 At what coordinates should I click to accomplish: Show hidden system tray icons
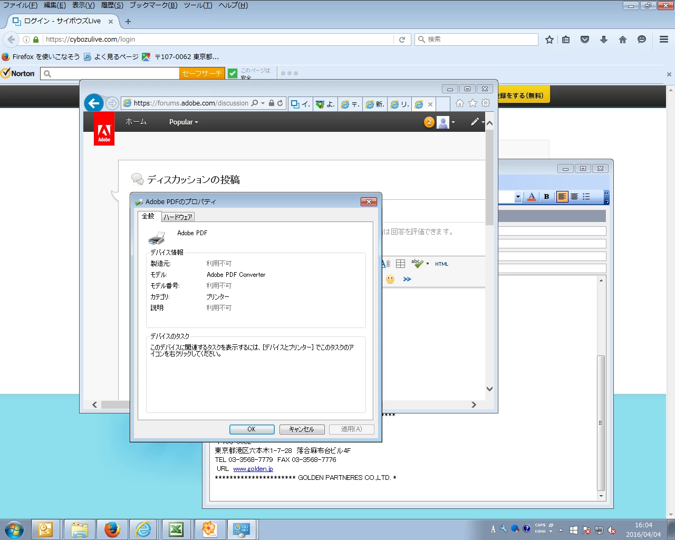[561, 530]
